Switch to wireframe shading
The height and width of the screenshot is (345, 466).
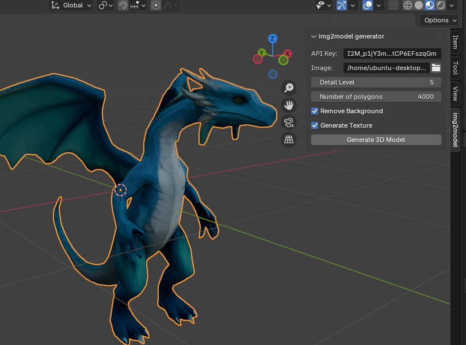pyautogui.click(x=408, y=5)
